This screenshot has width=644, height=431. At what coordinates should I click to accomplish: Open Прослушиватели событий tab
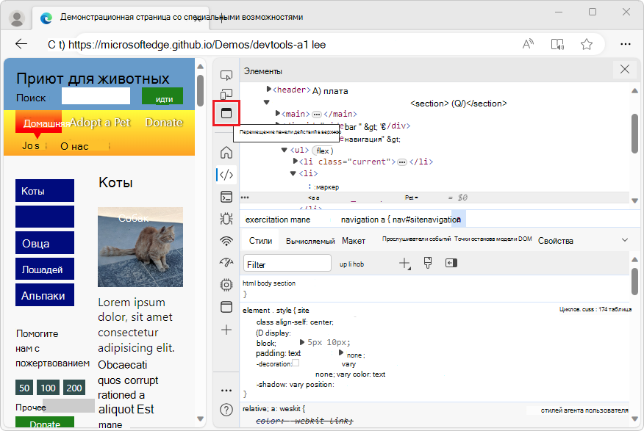tap(416, 239)
